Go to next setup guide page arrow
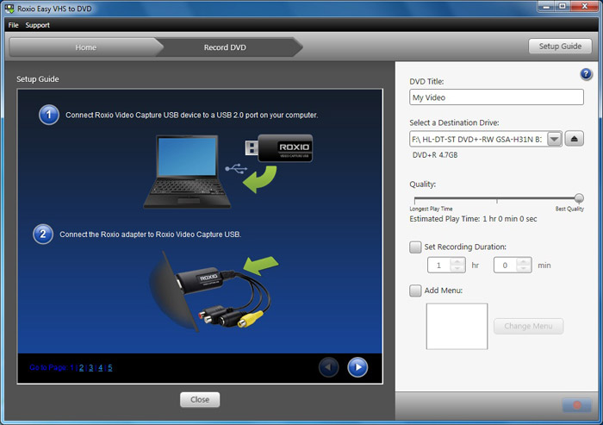The width and height of the screenshot is (603, 425). (357, 367)
